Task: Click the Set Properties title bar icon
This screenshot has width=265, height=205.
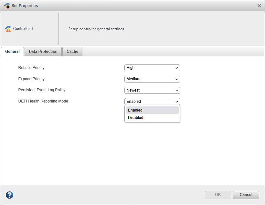Action: pos(7,5)
